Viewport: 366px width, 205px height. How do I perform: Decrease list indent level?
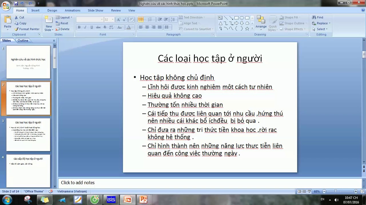click(160, 19)
